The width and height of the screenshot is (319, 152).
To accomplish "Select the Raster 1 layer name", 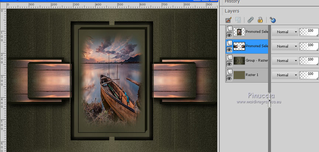I will click(x=252, y=75).
